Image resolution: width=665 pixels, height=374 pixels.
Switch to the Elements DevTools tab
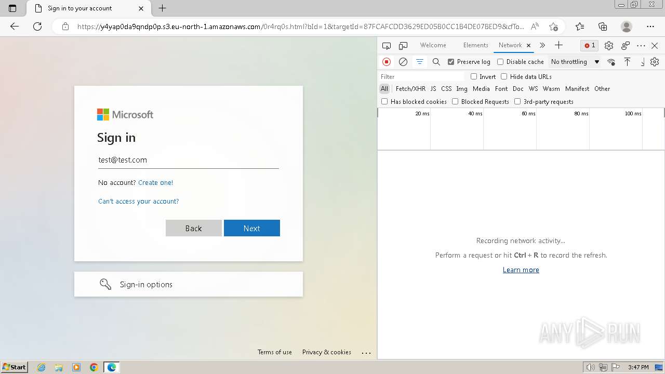[475, 45]
